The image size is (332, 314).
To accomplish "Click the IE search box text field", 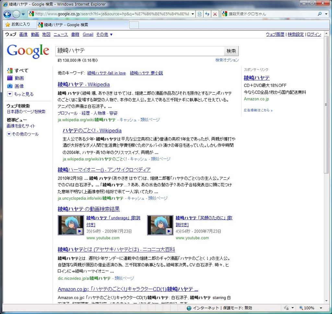I will 272,14.
